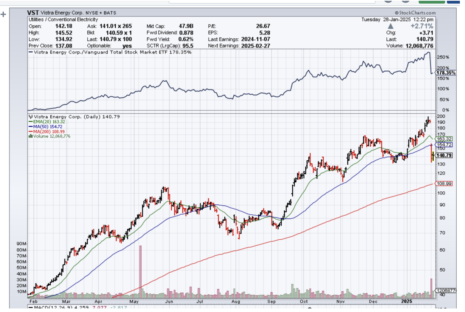465x312 pixels.
Task: Click the tall May volume spike bar
Action: tap(140, 271)
